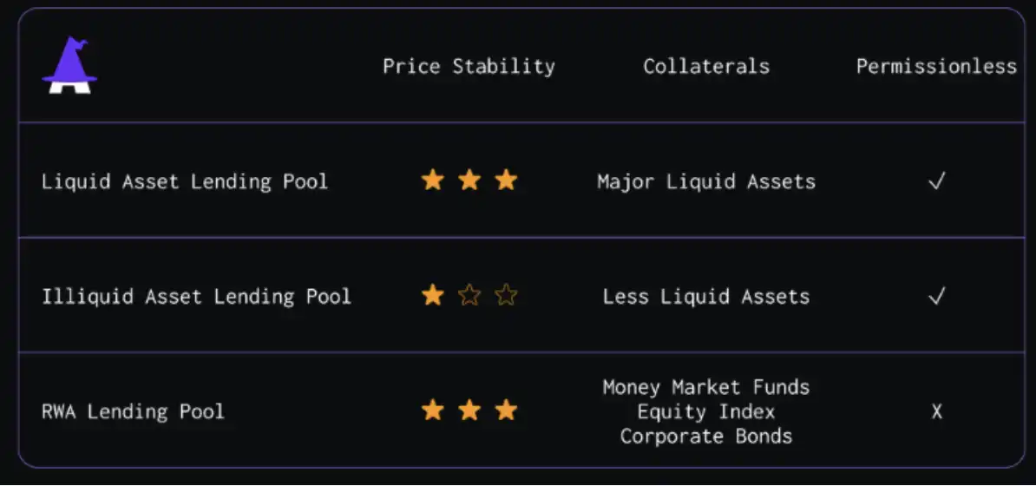
Task: Click middle star in RWA Lending row
Action: pyautogui.click(x=469, y=410)
